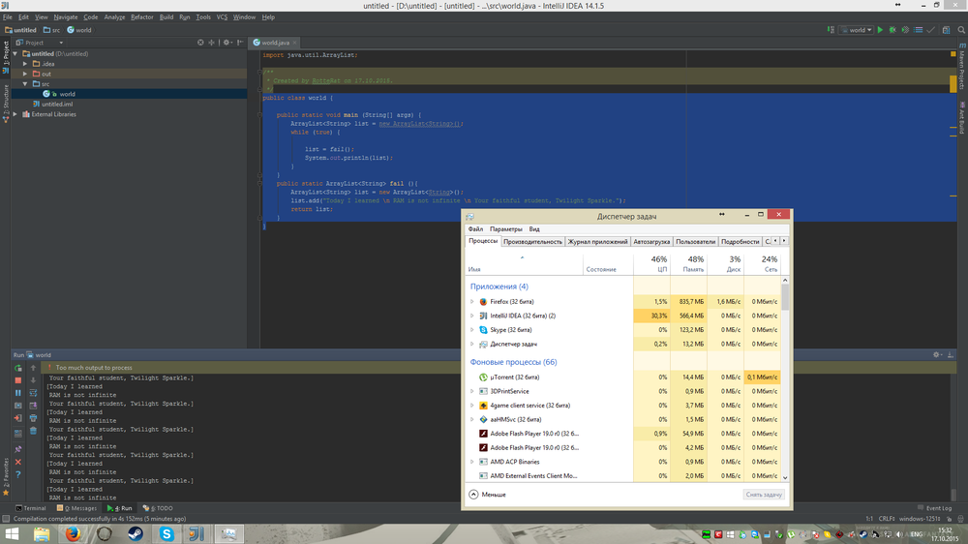
Task: Click the Debug bug icon in toolbar
Action: pyautogui.click(x=892, y=30)
